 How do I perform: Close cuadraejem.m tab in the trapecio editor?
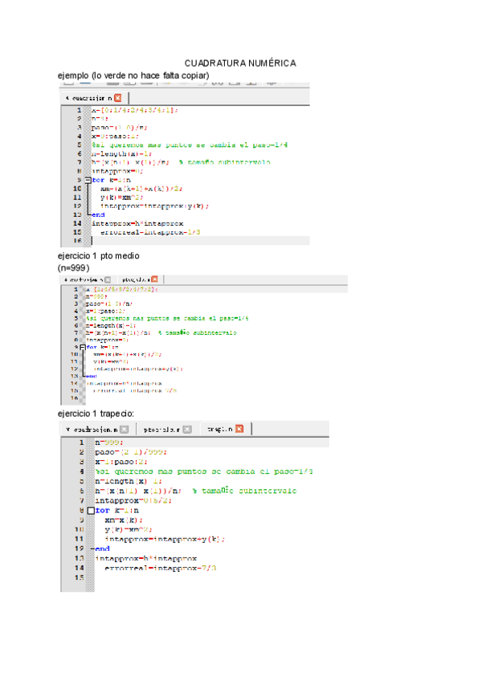pyautogui.click(x=125, y=429)
